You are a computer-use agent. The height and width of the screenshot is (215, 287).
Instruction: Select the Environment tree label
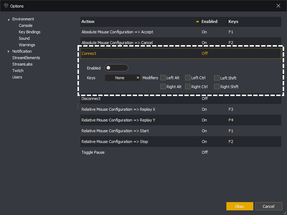(23, 19)
